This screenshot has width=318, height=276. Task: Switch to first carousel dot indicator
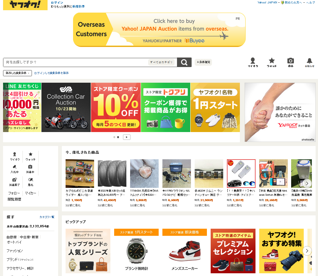coord(114,137)
